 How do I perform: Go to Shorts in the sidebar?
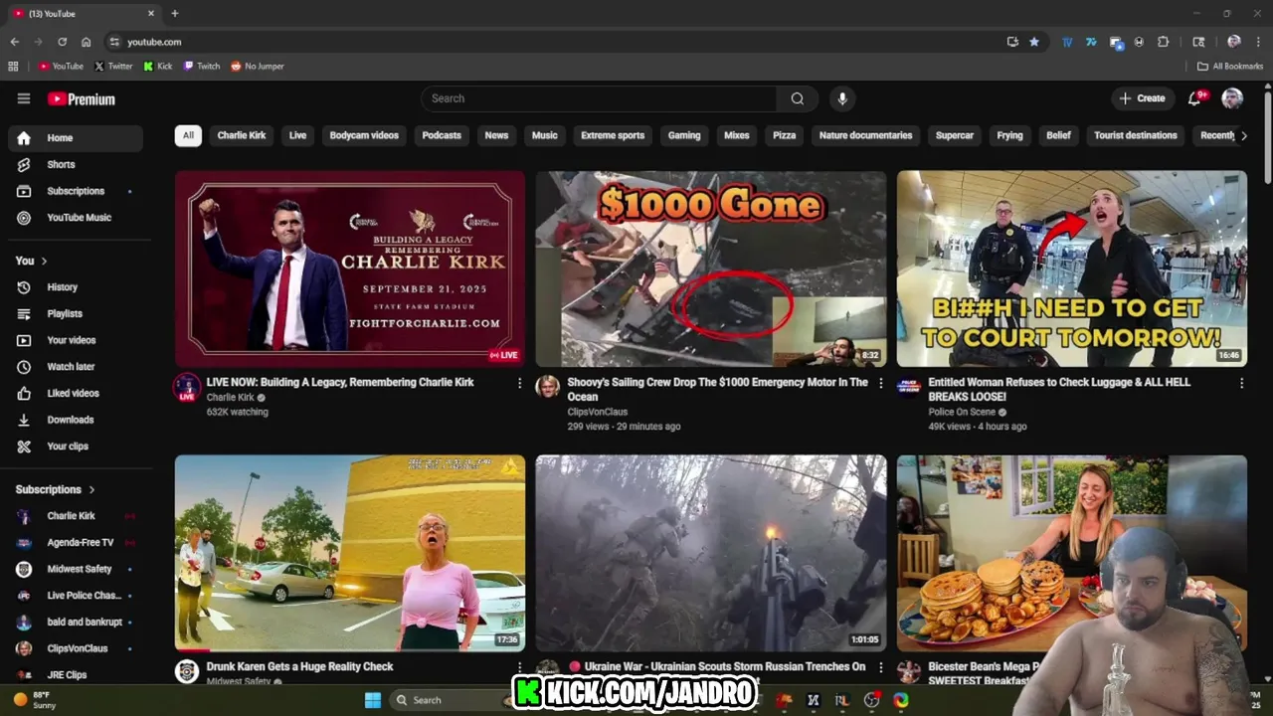pos(75,164)
